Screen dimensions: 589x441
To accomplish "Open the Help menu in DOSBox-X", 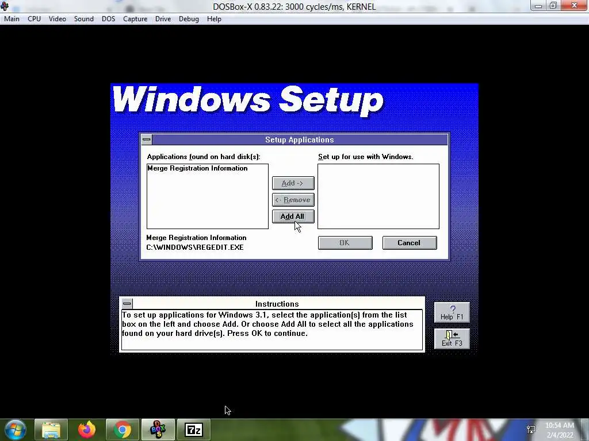I will [x=214, y=19].
